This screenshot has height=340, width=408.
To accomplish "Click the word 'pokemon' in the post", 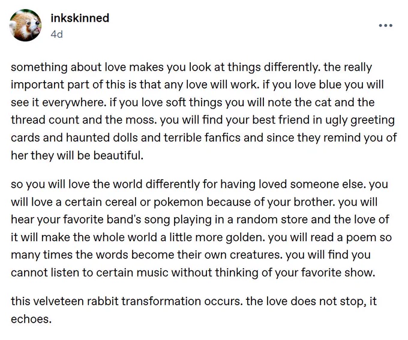I will tap(178, 202).
